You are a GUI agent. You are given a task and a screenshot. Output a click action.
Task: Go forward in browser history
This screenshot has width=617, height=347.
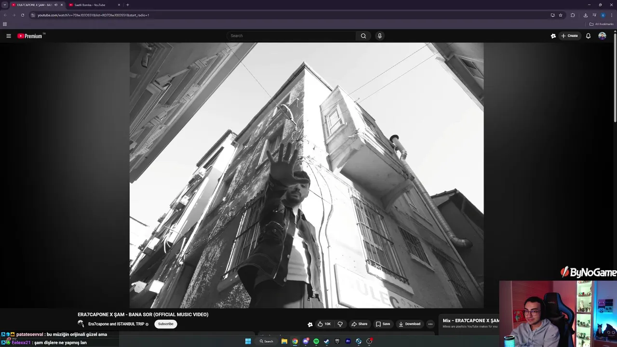coord(13,15)
